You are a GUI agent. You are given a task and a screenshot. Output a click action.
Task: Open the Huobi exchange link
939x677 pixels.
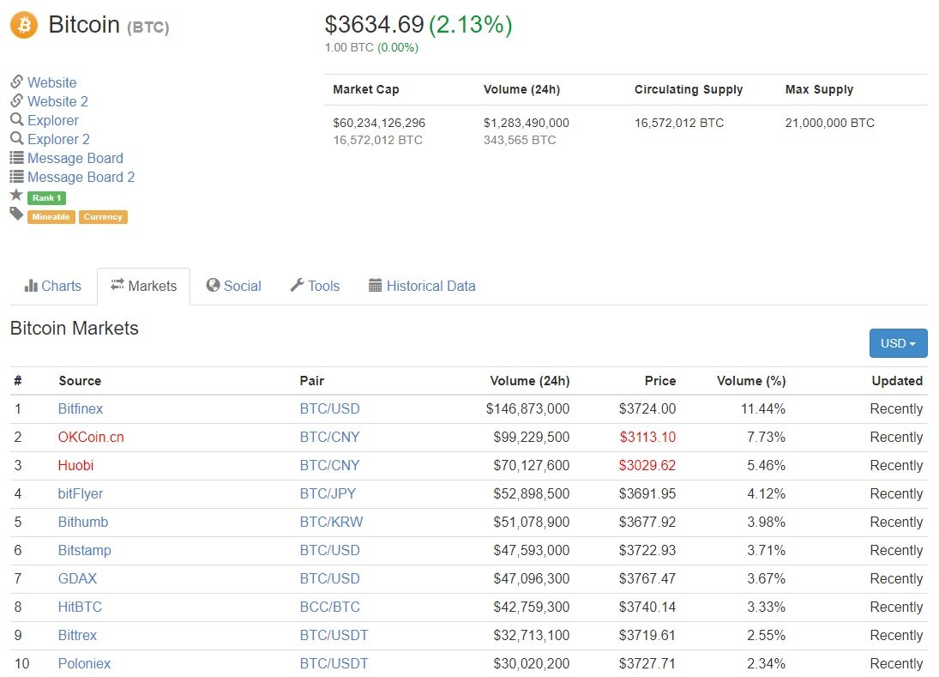point(75,466)
